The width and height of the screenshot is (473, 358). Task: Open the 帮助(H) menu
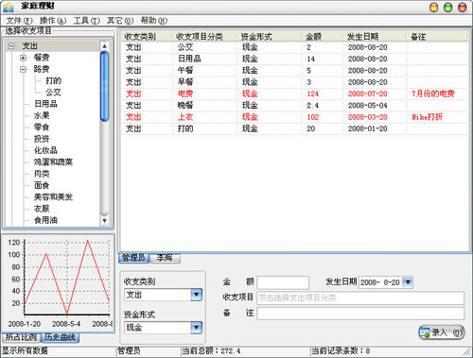(154, 21)
